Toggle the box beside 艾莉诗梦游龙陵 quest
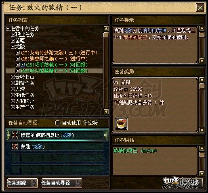 (x=18, y=53)
